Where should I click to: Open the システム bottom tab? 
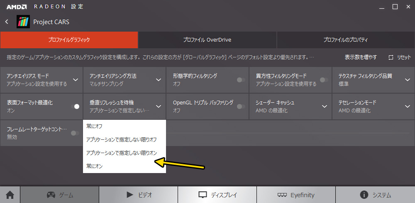coord(375,195)
